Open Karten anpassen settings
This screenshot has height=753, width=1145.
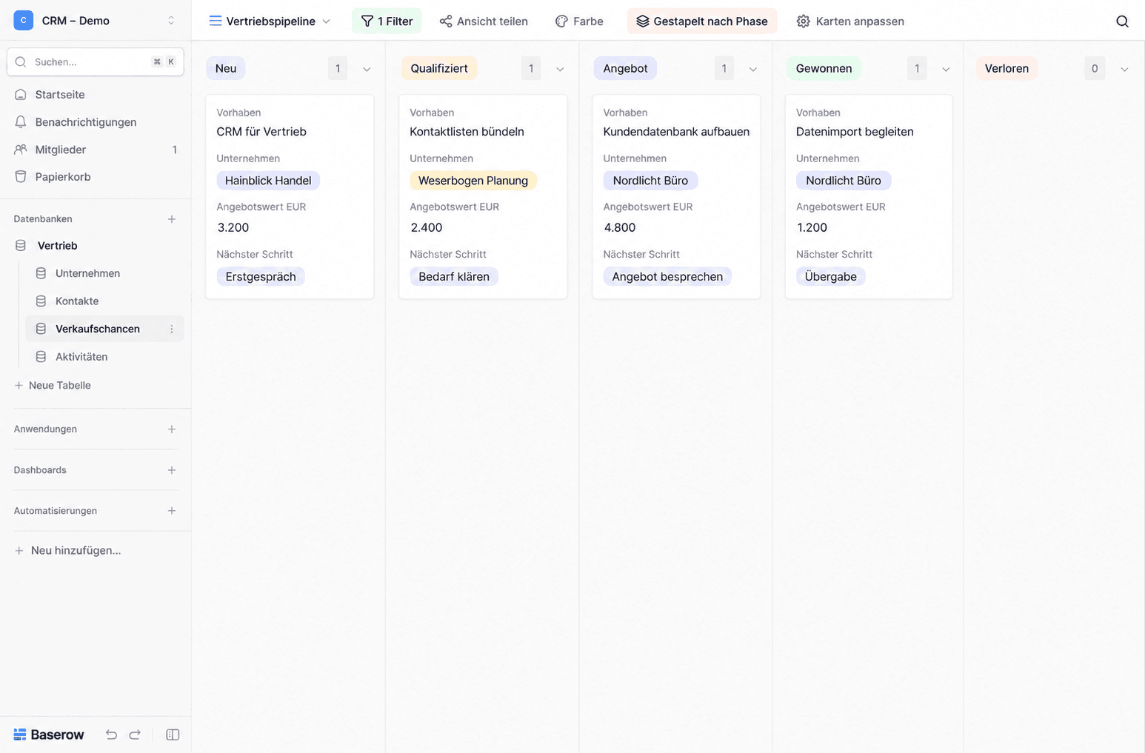[850, 21]
